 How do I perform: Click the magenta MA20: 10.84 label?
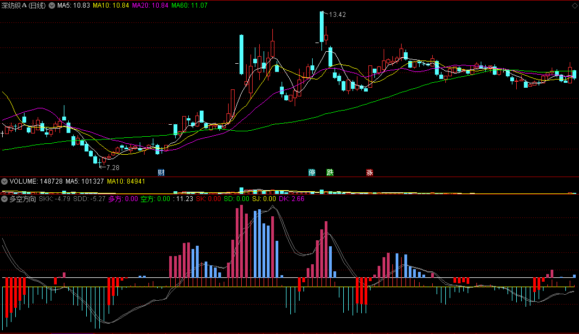(150, 5)
